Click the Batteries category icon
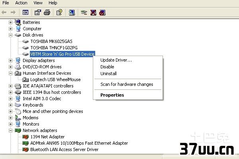 point(18,22)
